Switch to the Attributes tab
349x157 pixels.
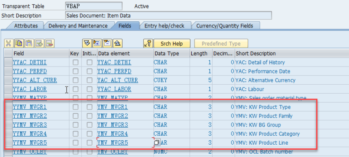(26, 26)
